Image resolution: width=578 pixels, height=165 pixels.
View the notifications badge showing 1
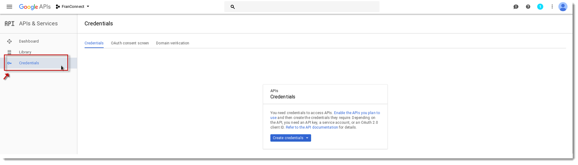[540, 7]
